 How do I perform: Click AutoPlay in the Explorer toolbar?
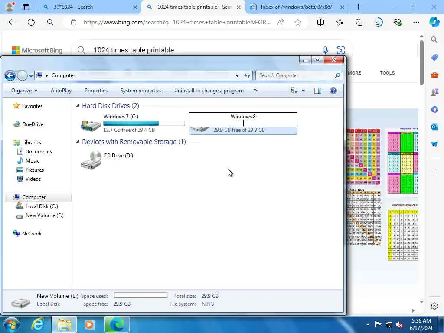pyautogui.click(x=61, y=91)
